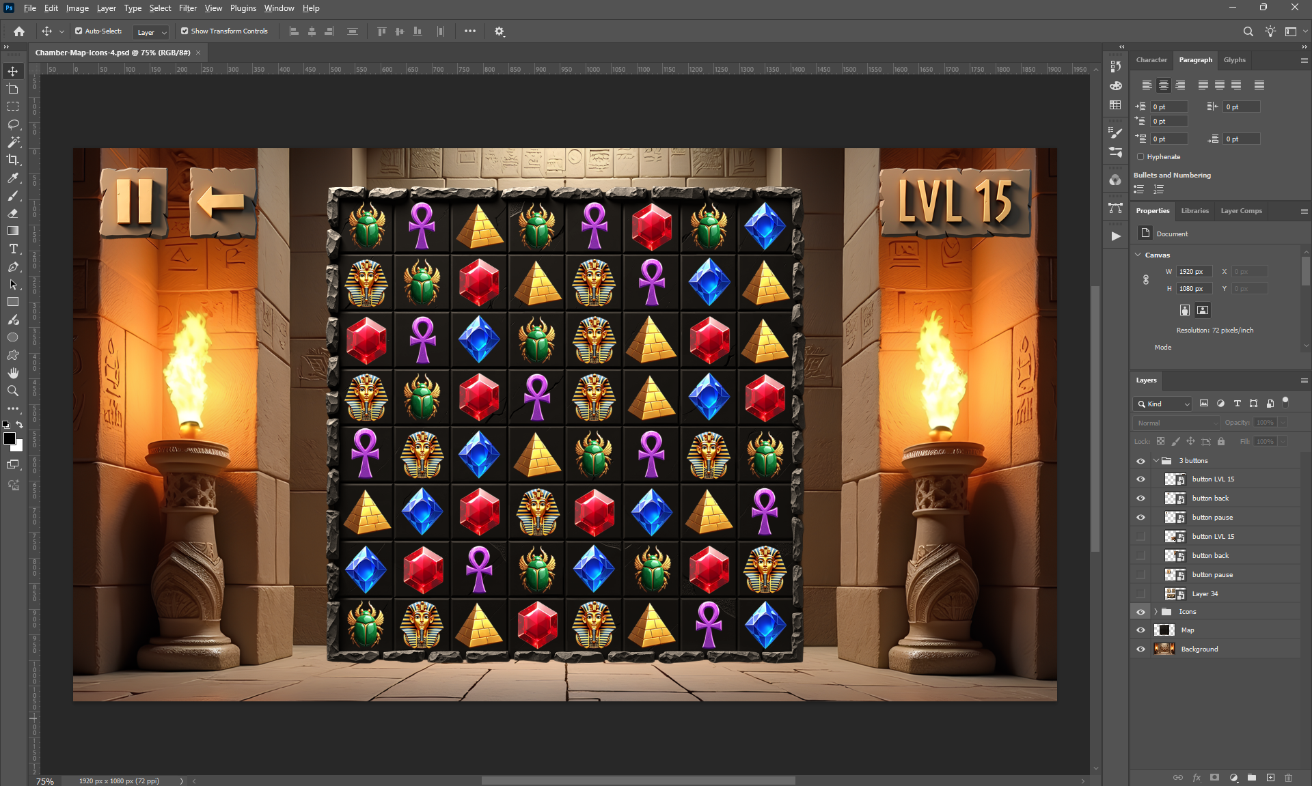Select the Zoom tool
This screenshot has height=786, width=1312.
coord(13,391)
